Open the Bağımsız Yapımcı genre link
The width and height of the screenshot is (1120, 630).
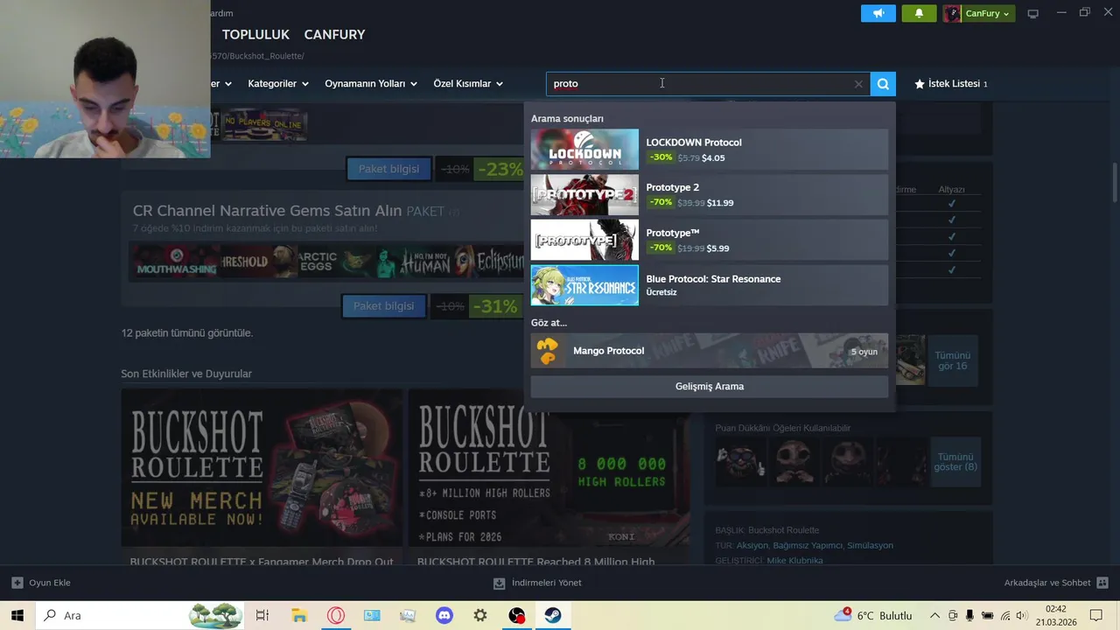[x=808, y=546]
